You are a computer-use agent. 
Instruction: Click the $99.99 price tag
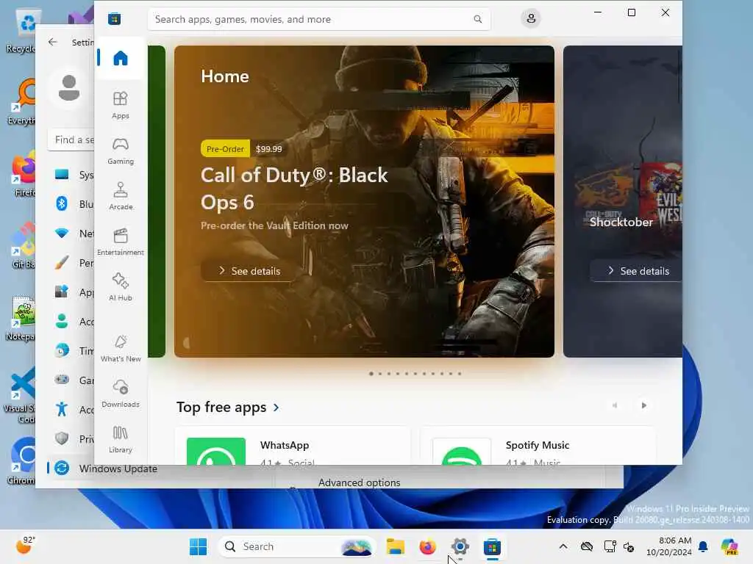(x=269, y=148)
